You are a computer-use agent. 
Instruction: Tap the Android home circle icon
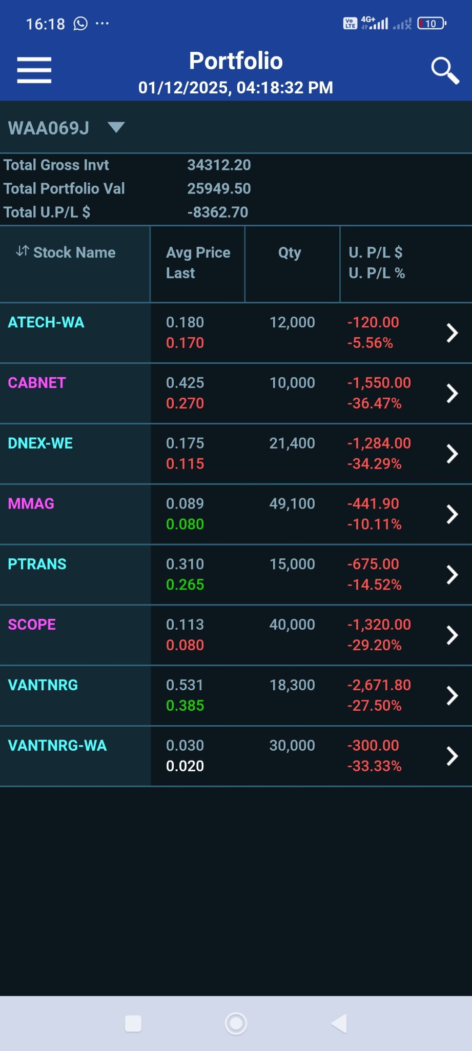tap(236, 1023)
